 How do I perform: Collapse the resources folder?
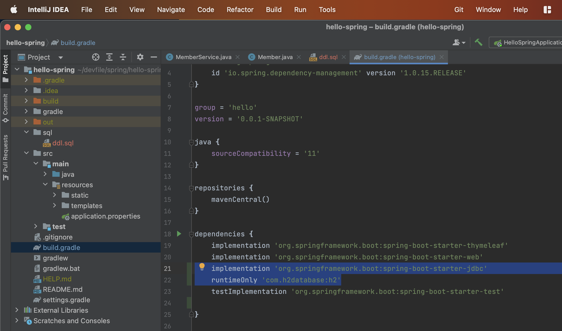click(x=45, y=185)
